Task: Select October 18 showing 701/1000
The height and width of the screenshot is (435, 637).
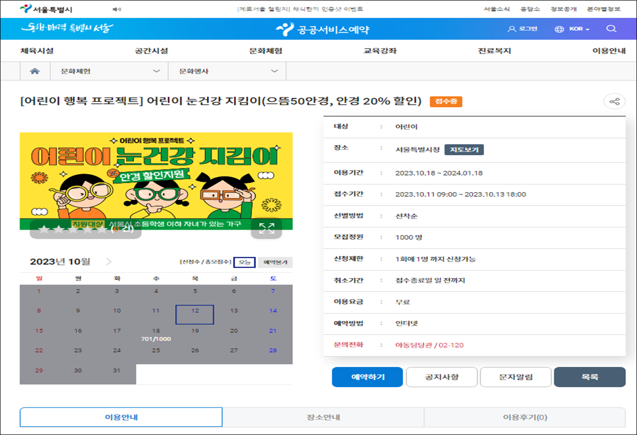Action: [x=156, y=335]
